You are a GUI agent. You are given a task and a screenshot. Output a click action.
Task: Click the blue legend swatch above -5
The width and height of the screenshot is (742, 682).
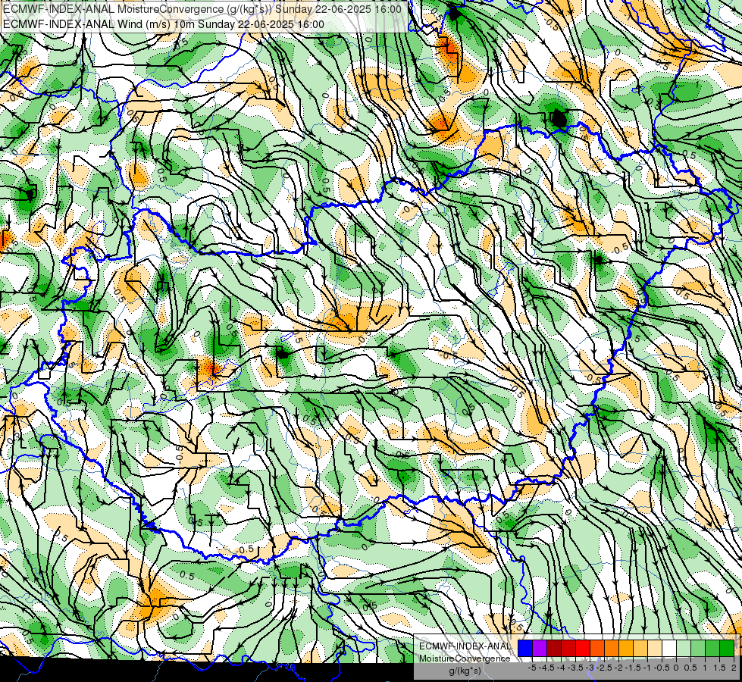click(525, 648)
